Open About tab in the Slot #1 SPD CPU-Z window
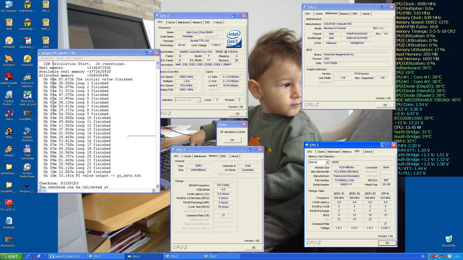 click(x=368, y=152)
